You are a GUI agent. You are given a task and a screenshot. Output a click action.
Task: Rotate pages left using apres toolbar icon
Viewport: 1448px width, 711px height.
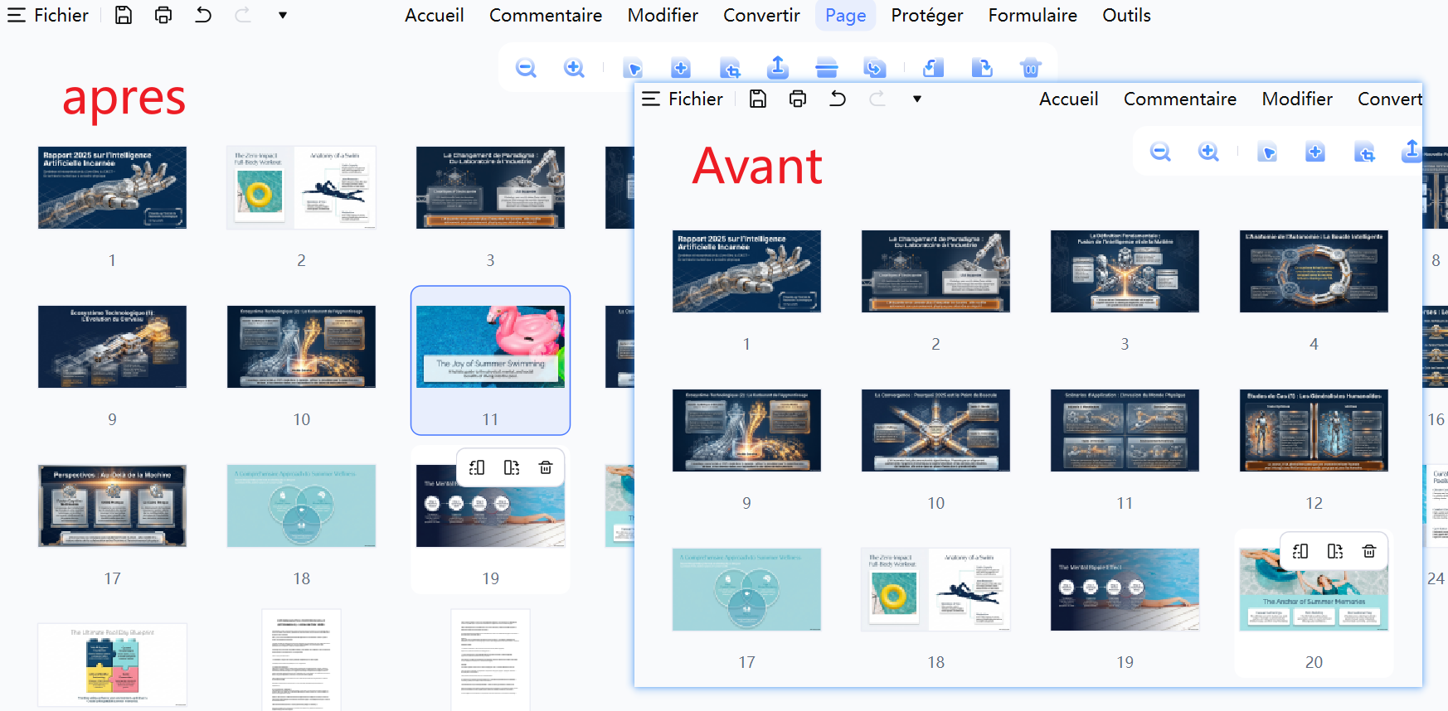[x=934, y=68]
